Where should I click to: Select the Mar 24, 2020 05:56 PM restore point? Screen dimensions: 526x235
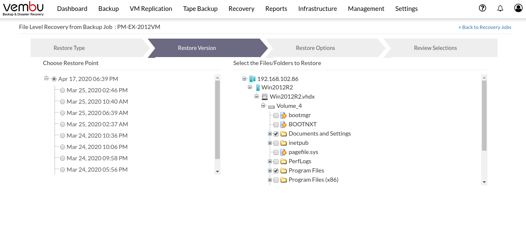(x=62, y=170)
